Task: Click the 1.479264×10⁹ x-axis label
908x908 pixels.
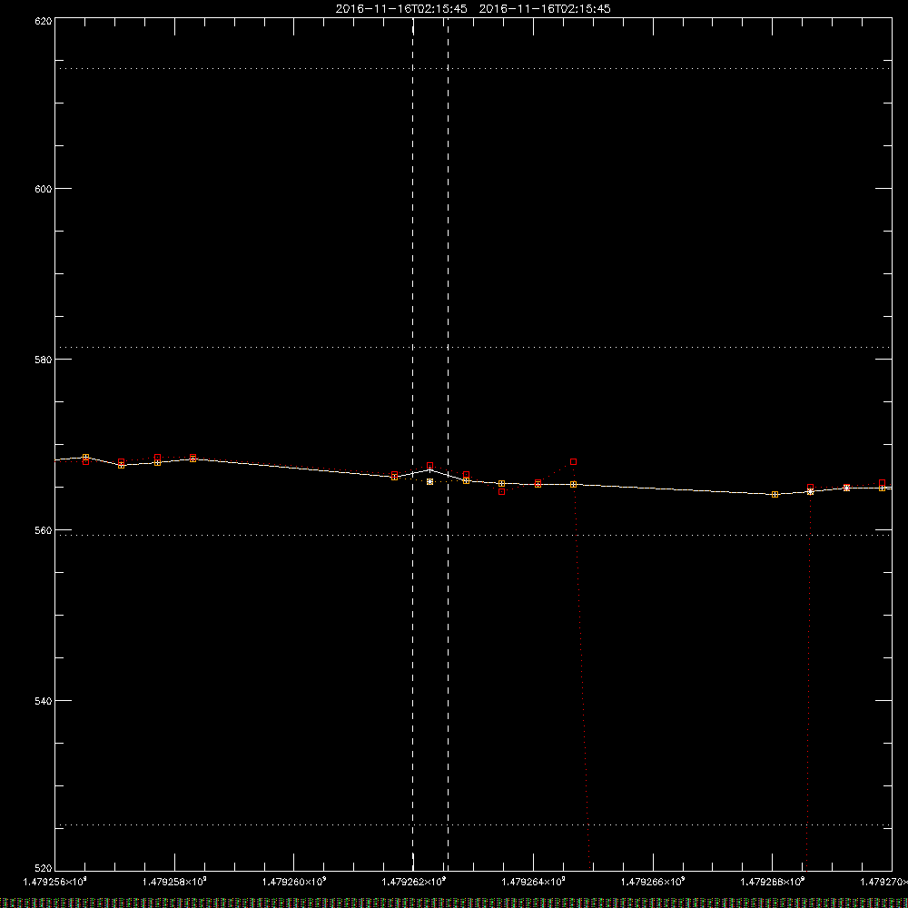Action: point(533,882)
